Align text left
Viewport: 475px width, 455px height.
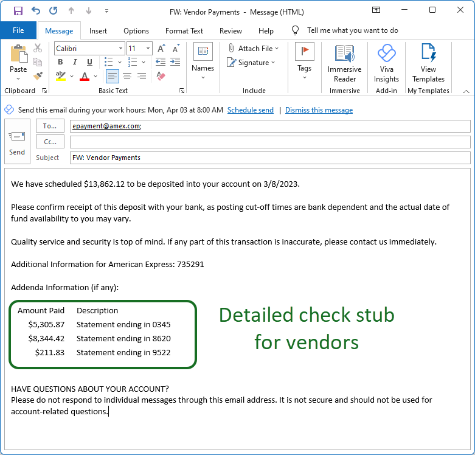point(113,76)
